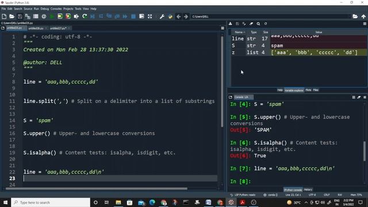The height and width of the screenshot is (207, 368).
Task: Switch to the Files pane tab
Action: click(x=316, y=90)
